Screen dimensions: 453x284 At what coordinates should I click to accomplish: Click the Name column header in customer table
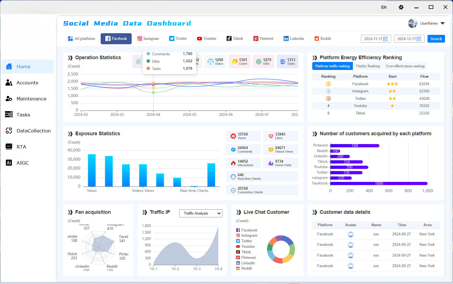tap(376, 225)
